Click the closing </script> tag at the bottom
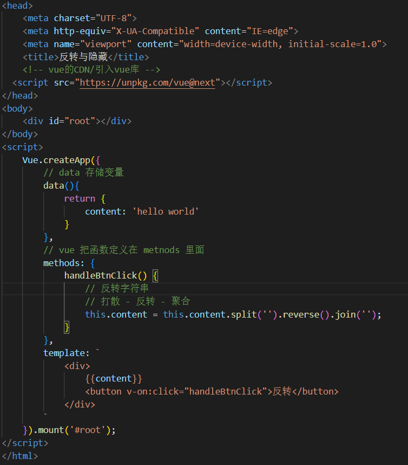 tap(25, 443)
